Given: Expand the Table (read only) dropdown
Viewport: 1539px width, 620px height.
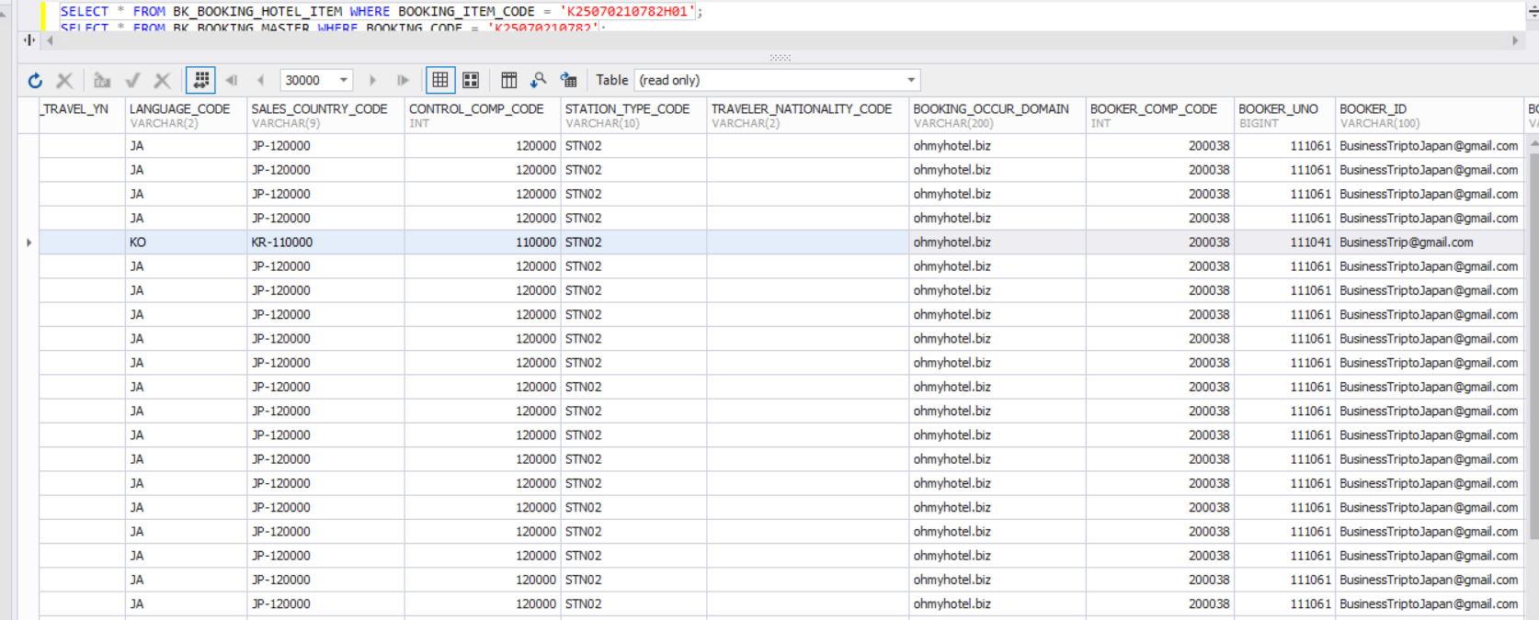Looking at the screenshot, I should pyautogui.click(x=911, y=81).
